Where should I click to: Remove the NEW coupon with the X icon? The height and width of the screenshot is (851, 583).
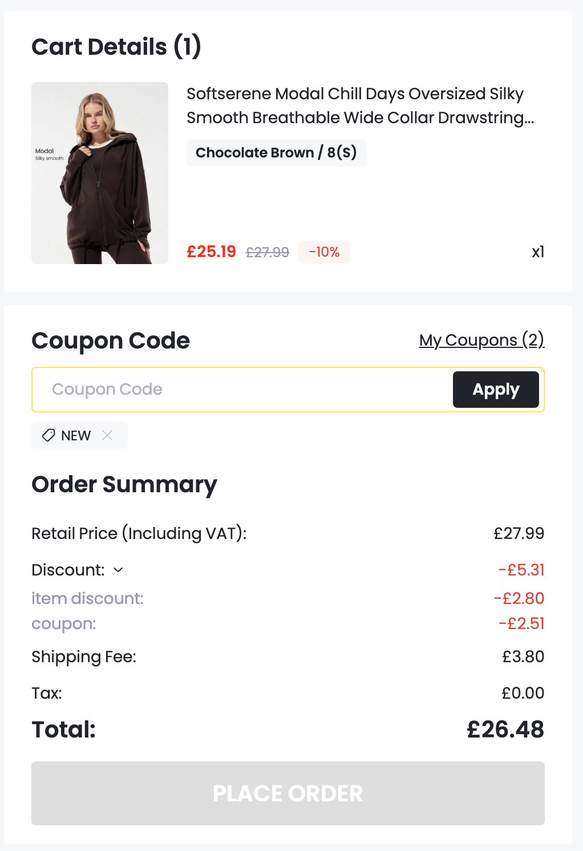[107, 435]
